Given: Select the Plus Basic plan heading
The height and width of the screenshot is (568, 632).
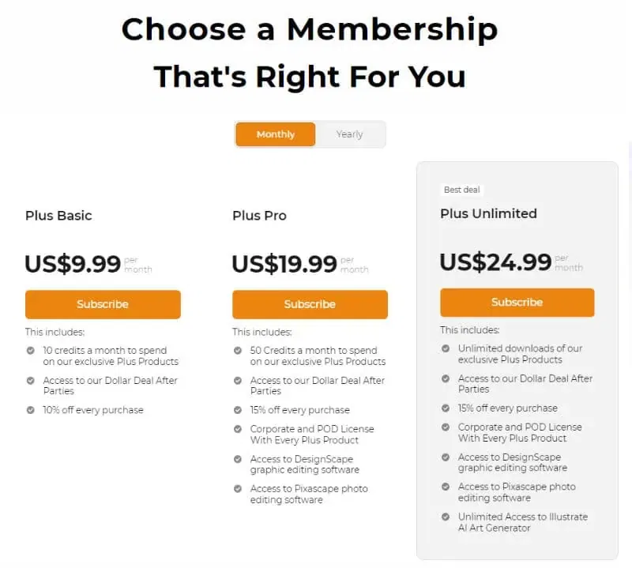Looking at the screenshot, I should pyautogui.click(x=58, y=215).
